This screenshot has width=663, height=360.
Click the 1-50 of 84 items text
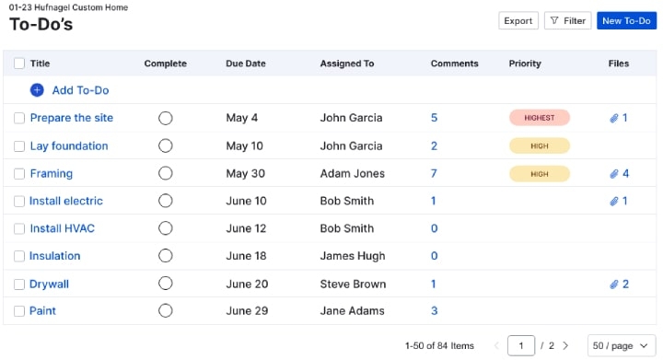coord(439,345)
